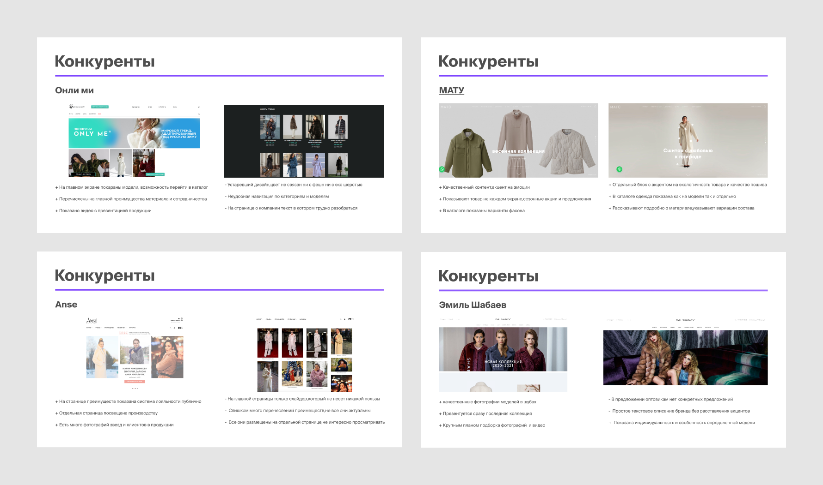Click the 'Конкуренты' title on the Онли ми slide
823x485 pixels.
tap(105, 61)
